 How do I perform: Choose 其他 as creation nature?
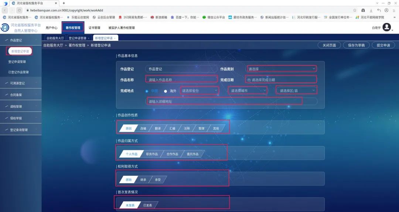click(216, 128)
